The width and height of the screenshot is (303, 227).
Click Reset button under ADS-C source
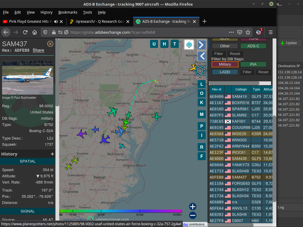click(235, 54)
